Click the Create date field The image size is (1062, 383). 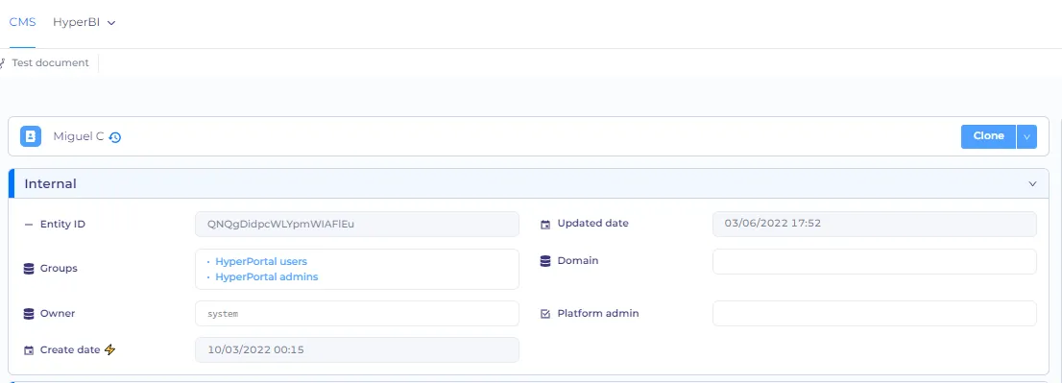point(357,349)
